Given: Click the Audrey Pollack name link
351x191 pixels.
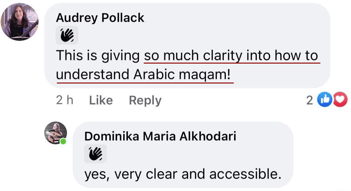Looking at the screenshot, I should [100, 18].
